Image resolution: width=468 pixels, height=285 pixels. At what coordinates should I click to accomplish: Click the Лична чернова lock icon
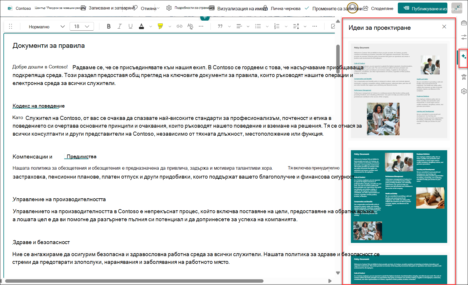click(265, 8)
